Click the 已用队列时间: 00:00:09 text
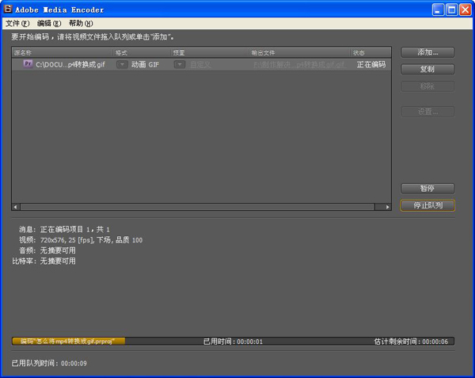 (49, 363)
